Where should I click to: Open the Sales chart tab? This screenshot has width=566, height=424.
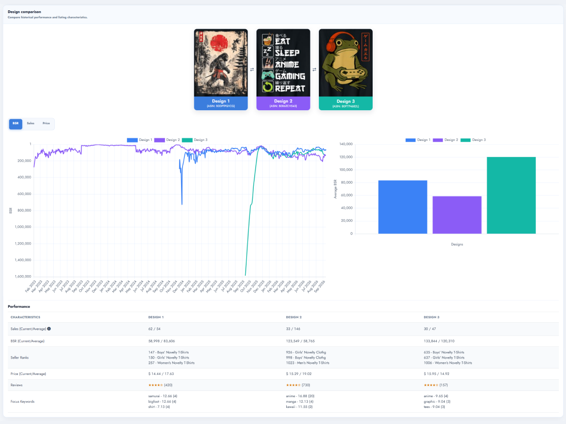[x=31, y=123]
